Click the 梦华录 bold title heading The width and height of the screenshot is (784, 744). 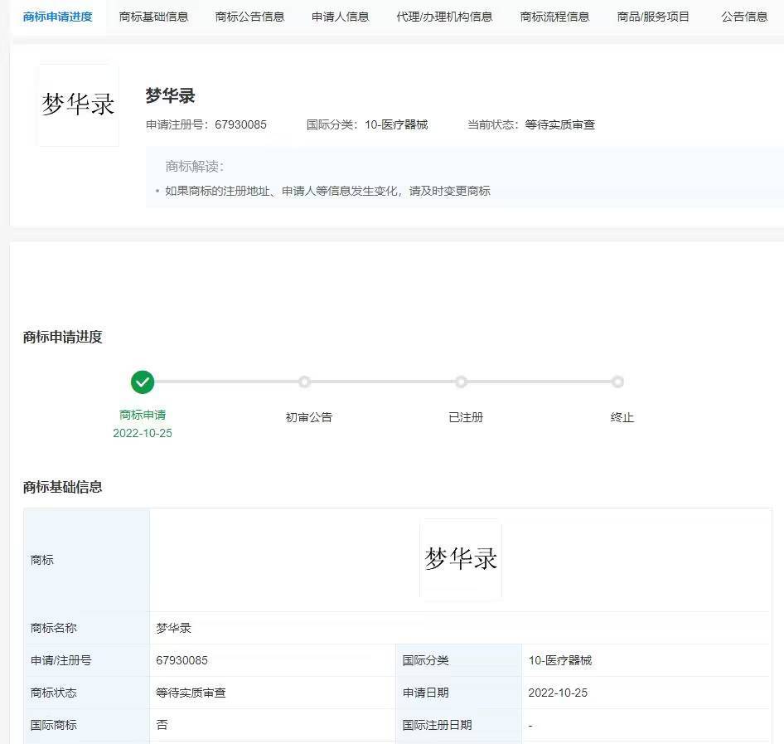click(170, 95)
